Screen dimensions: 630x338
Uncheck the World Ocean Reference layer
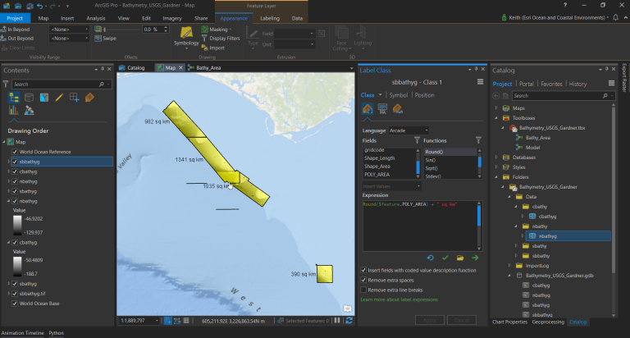15,152
